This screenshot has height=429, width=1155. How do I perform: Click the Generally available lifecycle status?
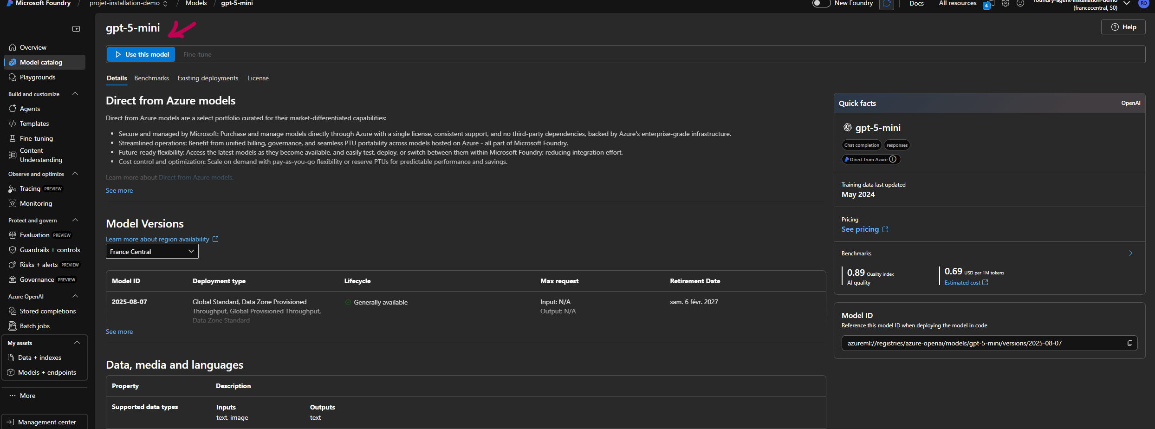click(x=376, y=302)
